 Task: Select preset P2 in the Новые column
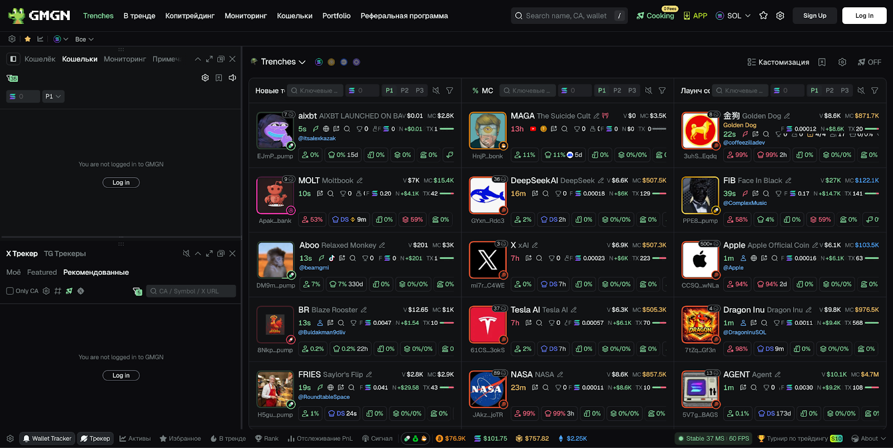click(405, 90)
